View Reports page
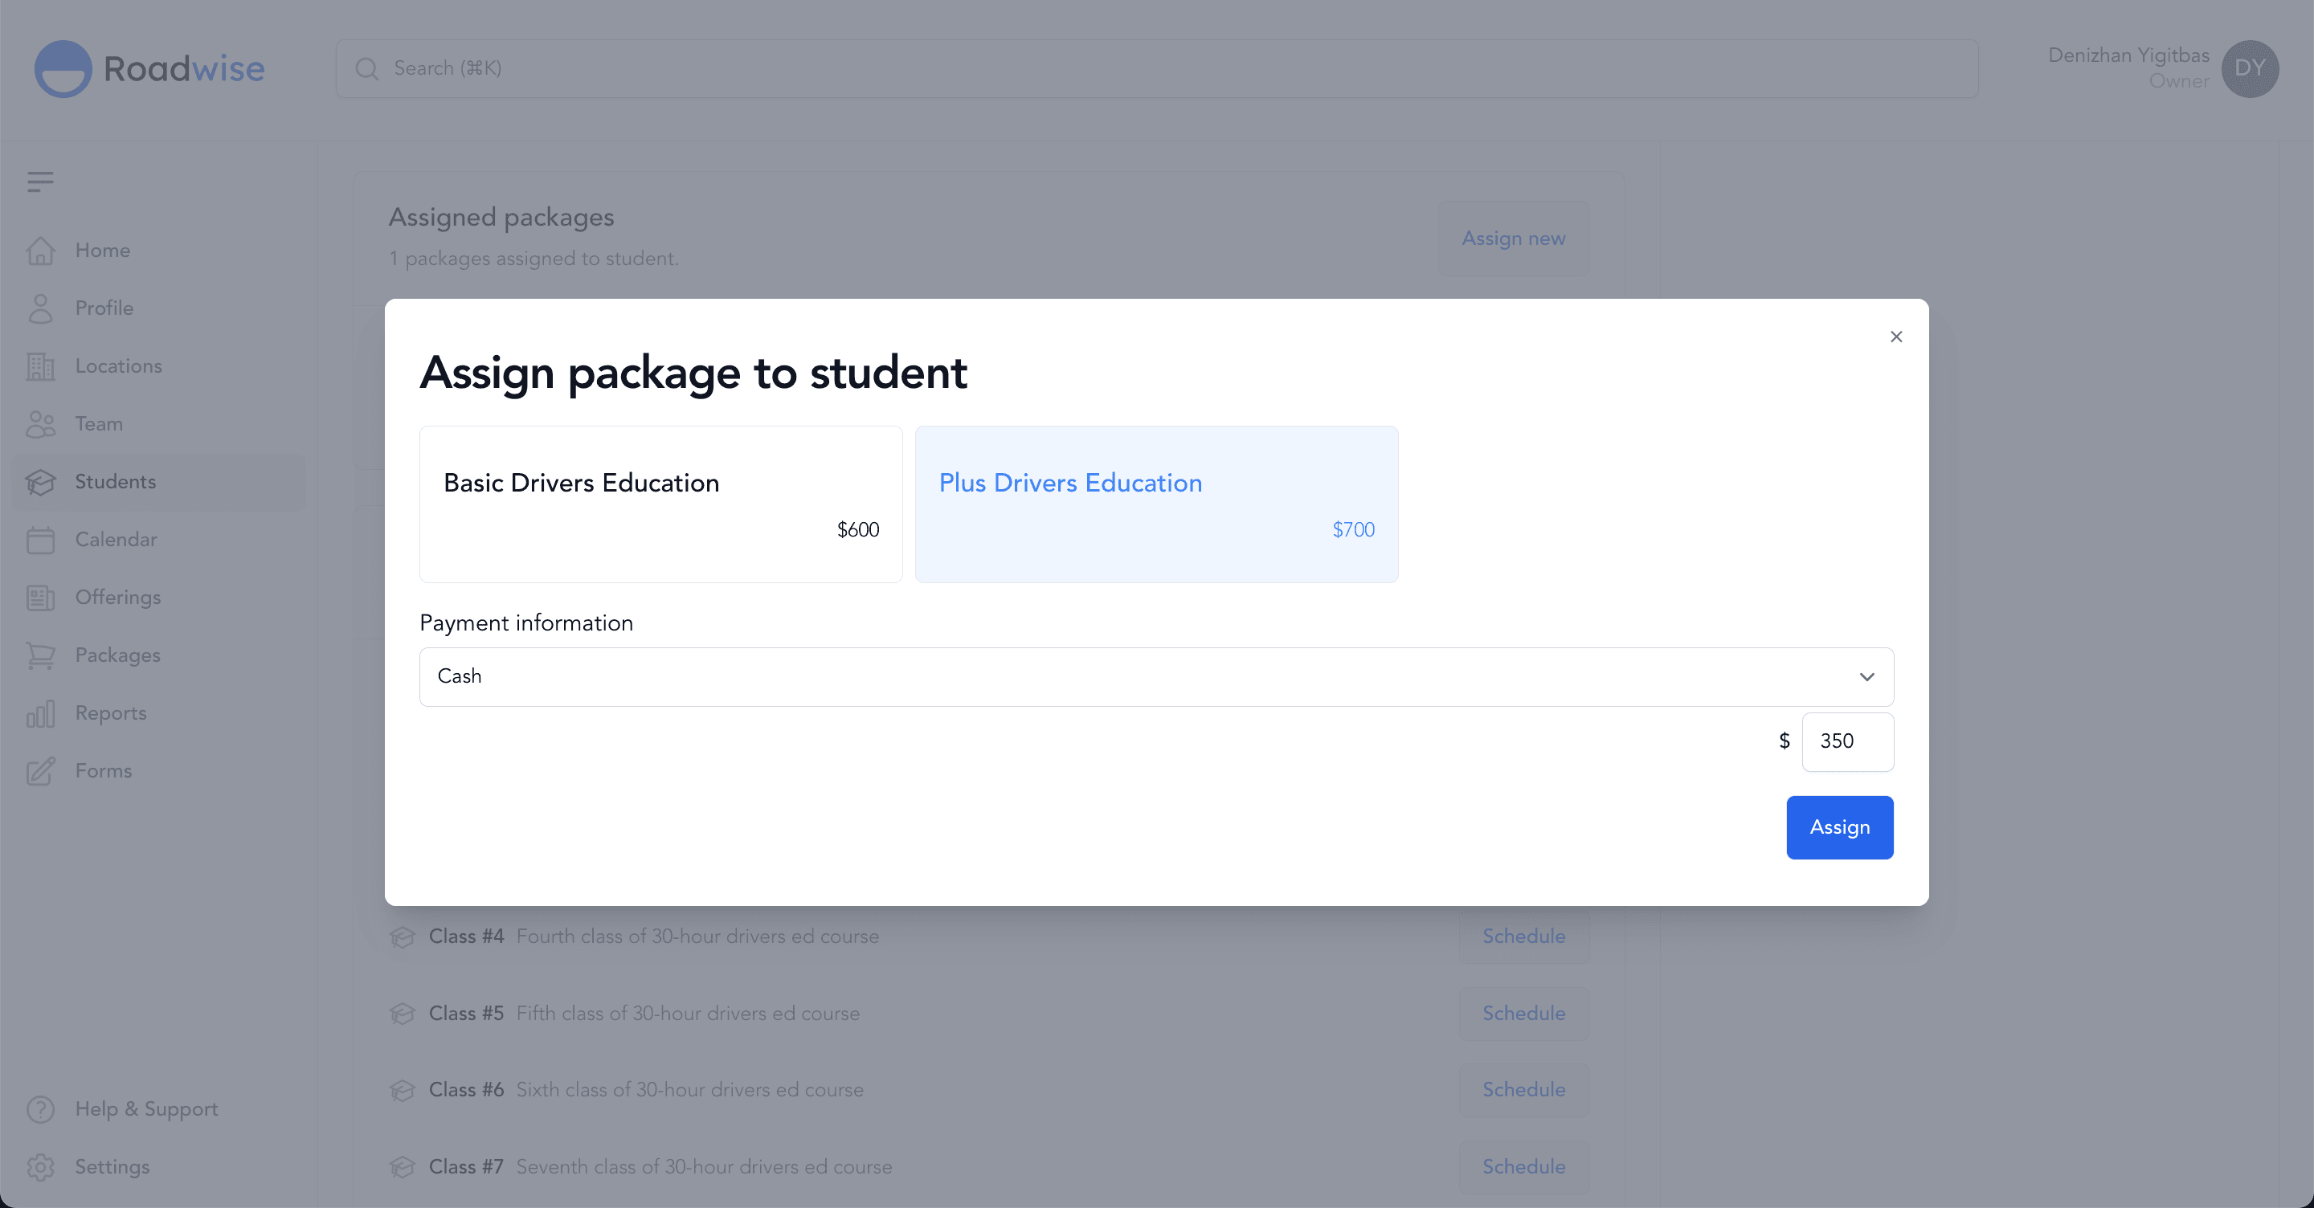2314x1208 pixels. [159, 714]
